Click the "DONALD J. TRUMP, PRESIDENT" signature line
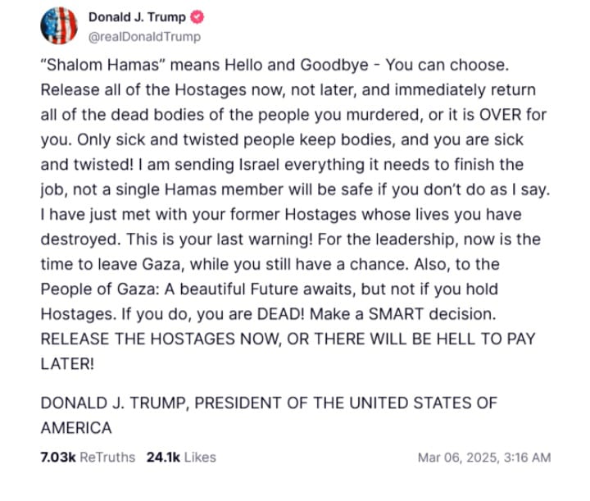590x501 pixels. coord(268,403)
